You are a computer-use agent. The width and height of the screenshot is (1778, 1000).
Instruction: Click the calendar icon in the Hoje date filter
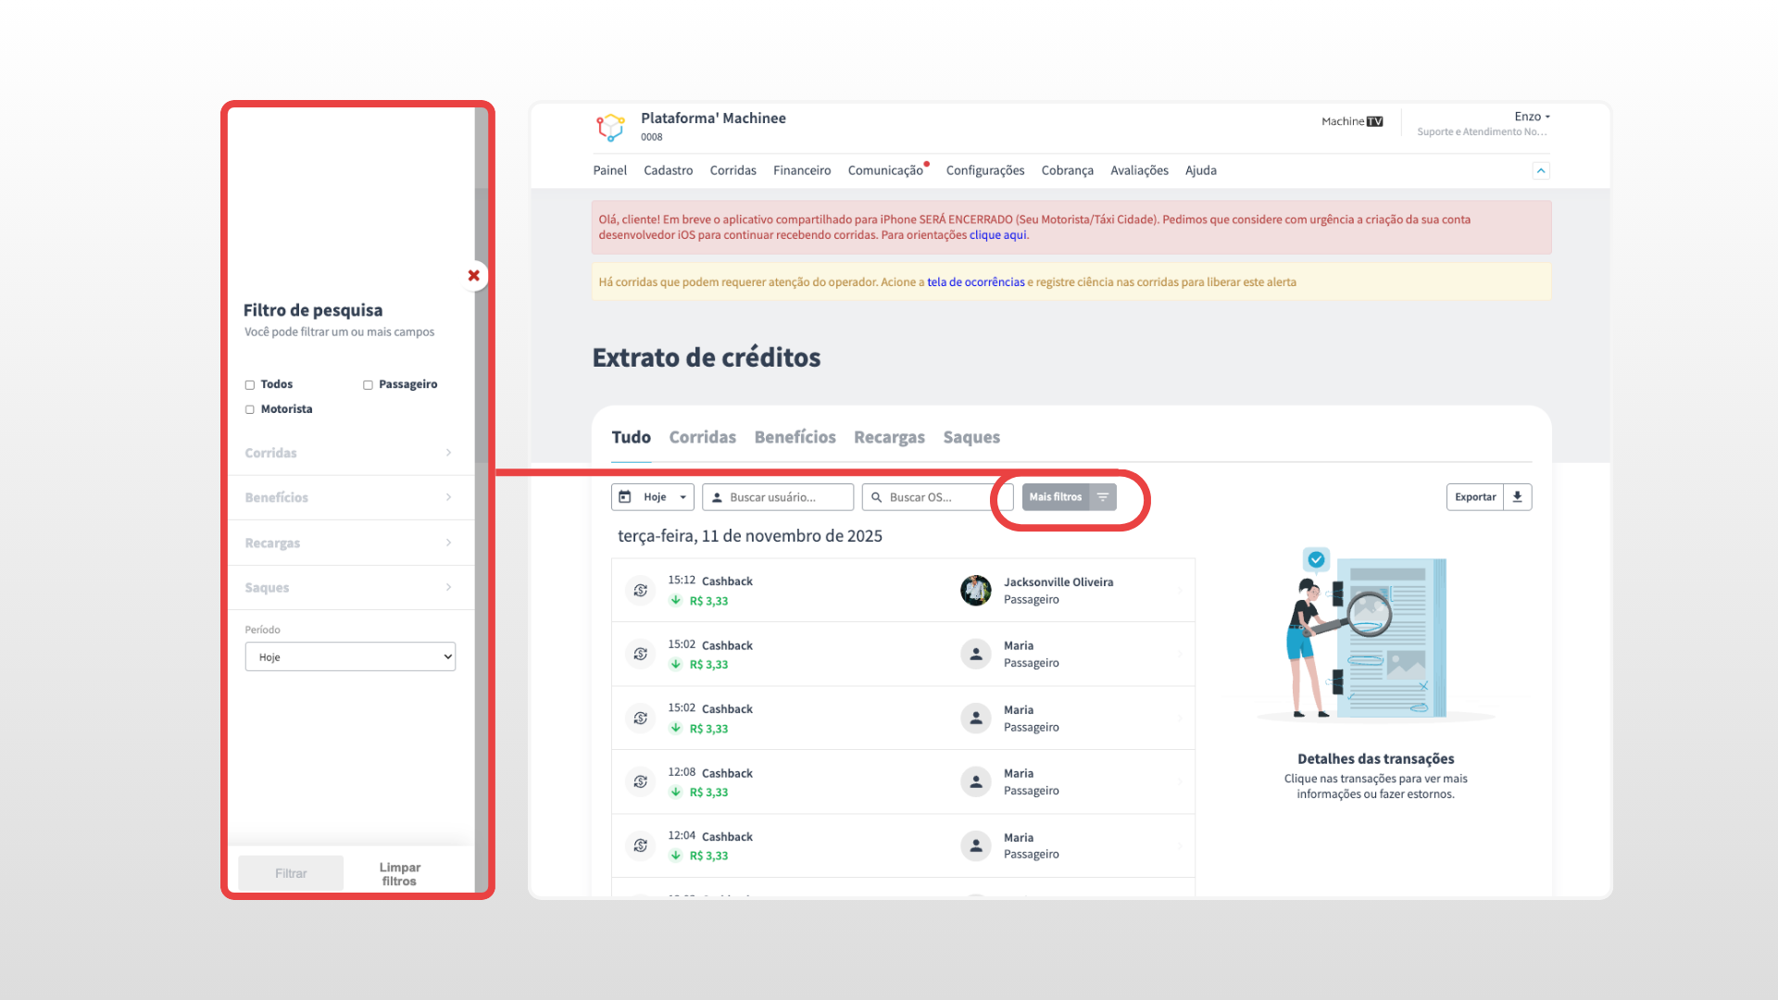625,497
